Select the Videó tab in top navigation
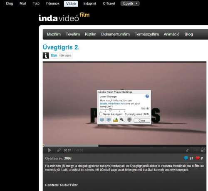 click(71, 4)
